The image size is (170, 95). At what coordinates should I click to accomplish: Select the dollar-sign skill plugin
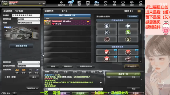tap(128, 39)
